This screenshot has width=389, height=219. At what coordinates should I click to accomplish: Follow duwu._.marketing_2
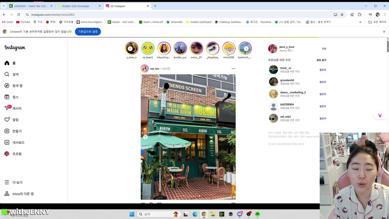point(323,94)
